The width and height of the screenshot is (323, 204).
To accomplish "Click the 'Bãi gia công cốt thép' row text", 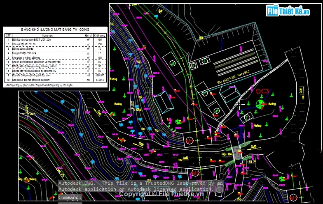I will click(23, 48).
